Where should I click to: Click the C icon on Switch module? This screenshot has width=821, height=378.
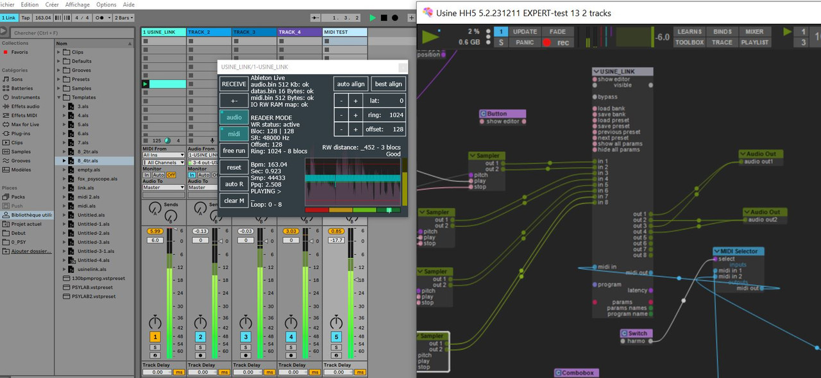624,333
